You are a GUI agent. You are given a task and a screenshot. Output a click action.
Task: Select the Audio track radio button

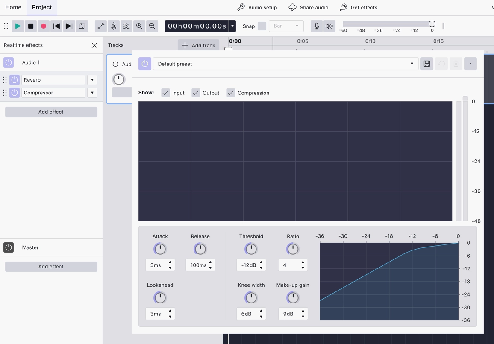(115, 64)
